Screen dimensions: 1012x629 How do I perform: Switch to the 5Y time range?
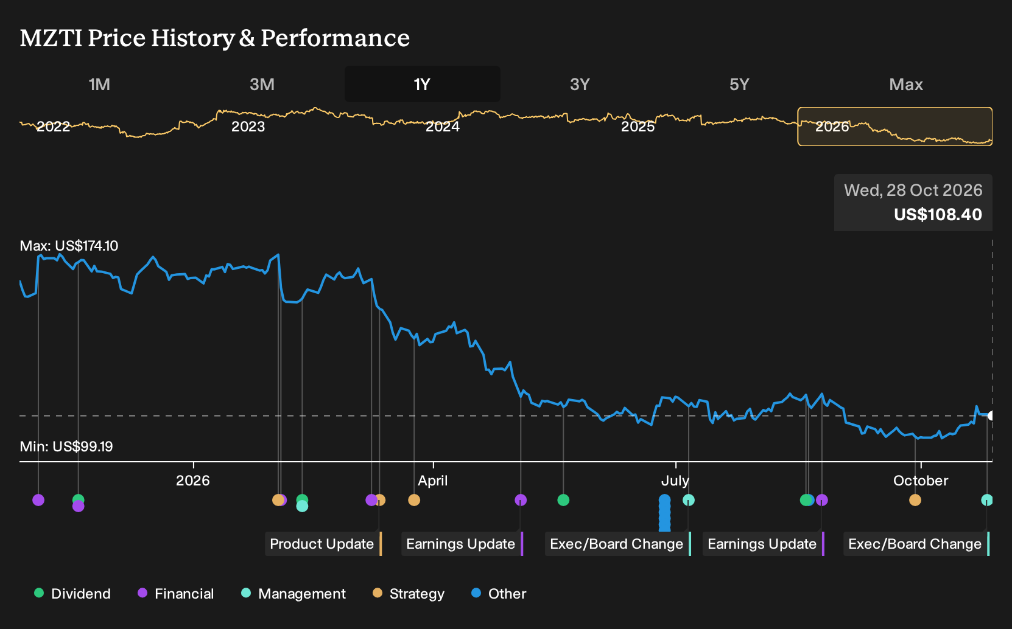pyautogui.click(x=739, y=85)
